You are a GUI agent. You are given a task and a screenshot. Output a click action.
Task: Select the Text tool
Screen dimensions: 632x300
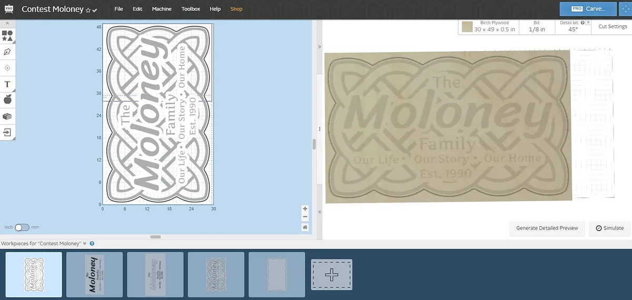pos(7,84)
